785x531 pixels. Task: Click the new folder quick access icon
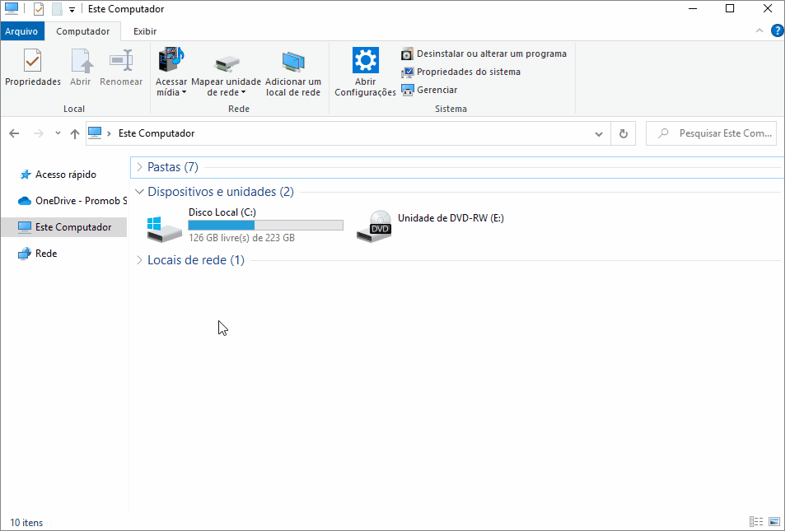pos(57,9)
